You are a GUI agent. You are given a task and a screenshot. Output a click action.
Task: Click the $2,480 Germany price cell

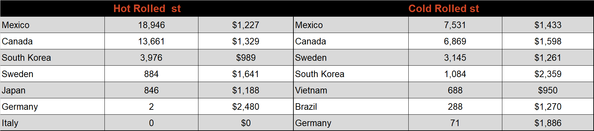(x=246, y=106)
